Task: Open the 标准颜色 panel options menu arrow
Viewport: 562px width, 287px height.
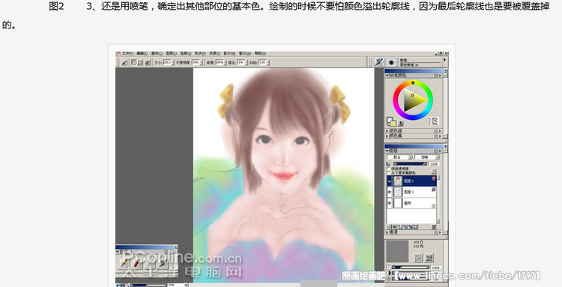Action: point(440,76)
